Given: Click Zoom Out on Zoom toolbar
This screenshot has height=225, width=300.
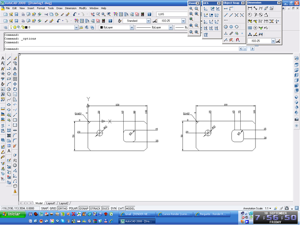Looking at the screenshot, I should [x=197, y=26].
